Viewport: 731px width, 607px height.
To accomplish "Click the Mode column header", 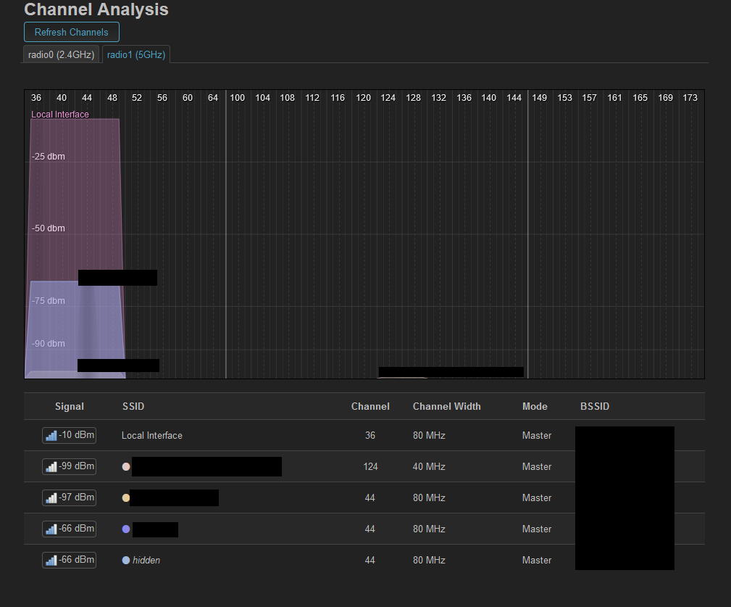I will (x=535, y=407).
